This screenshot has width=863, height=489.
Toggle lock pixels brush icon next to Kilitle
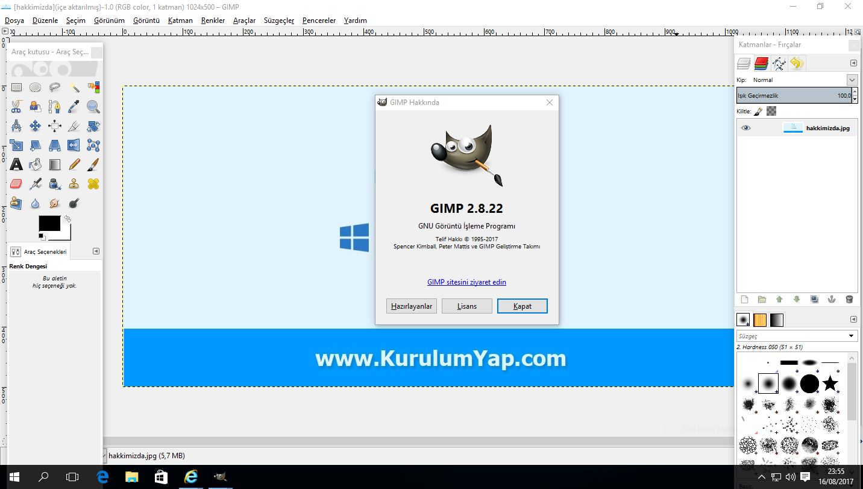[758, 111]
